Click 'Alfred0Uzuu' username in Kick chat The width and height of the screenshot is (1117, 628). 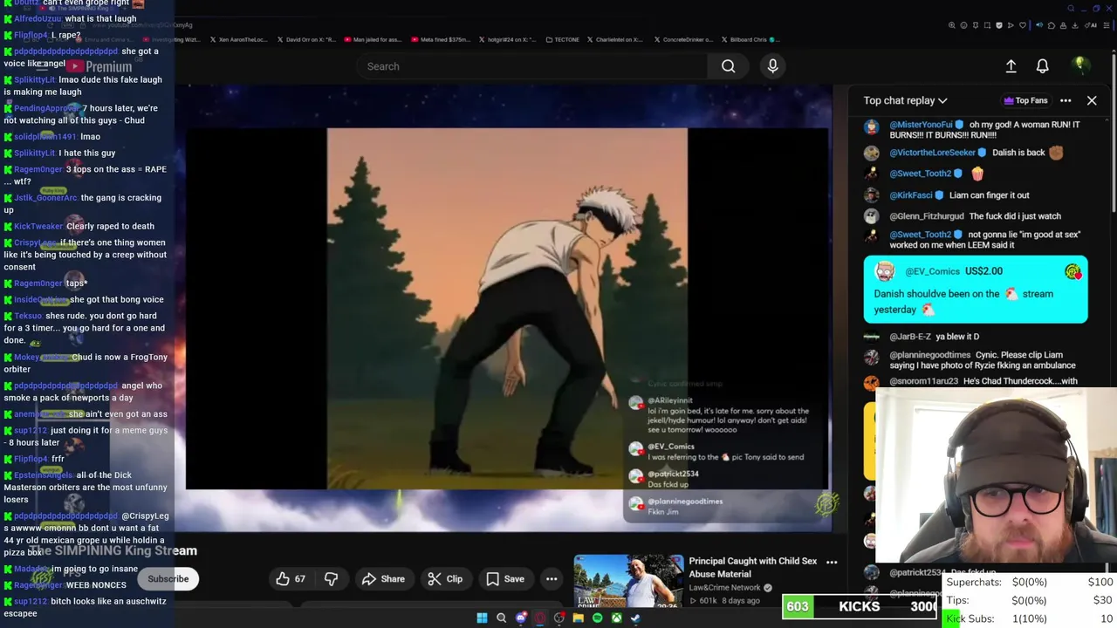point(38,18)
